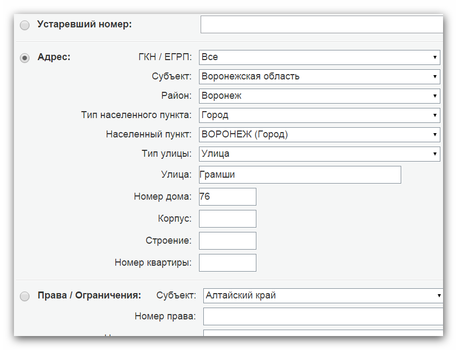The width and height of the screenshot is (457, 350).
Task: Select the Устаревший номер radio button
Action: tap(25, 25)
